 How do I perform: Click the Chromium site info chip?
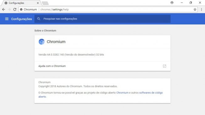29,9
